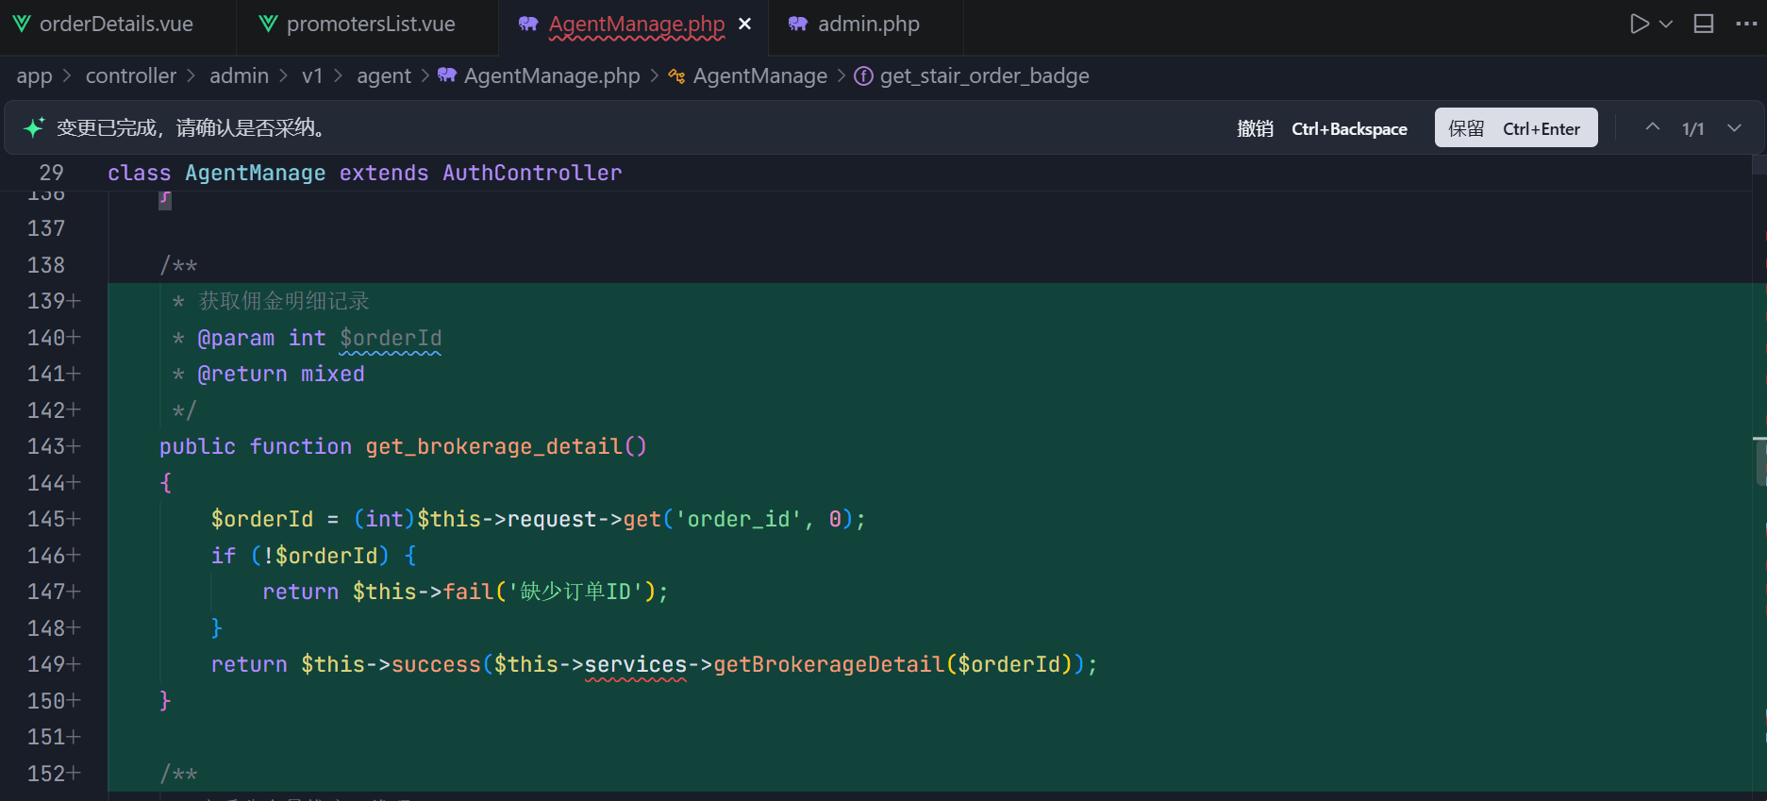This screenshot has width=1767, height=801.
Task: Expand chevron after 'app' breadcrumb
Action: [x=67, y=76]
